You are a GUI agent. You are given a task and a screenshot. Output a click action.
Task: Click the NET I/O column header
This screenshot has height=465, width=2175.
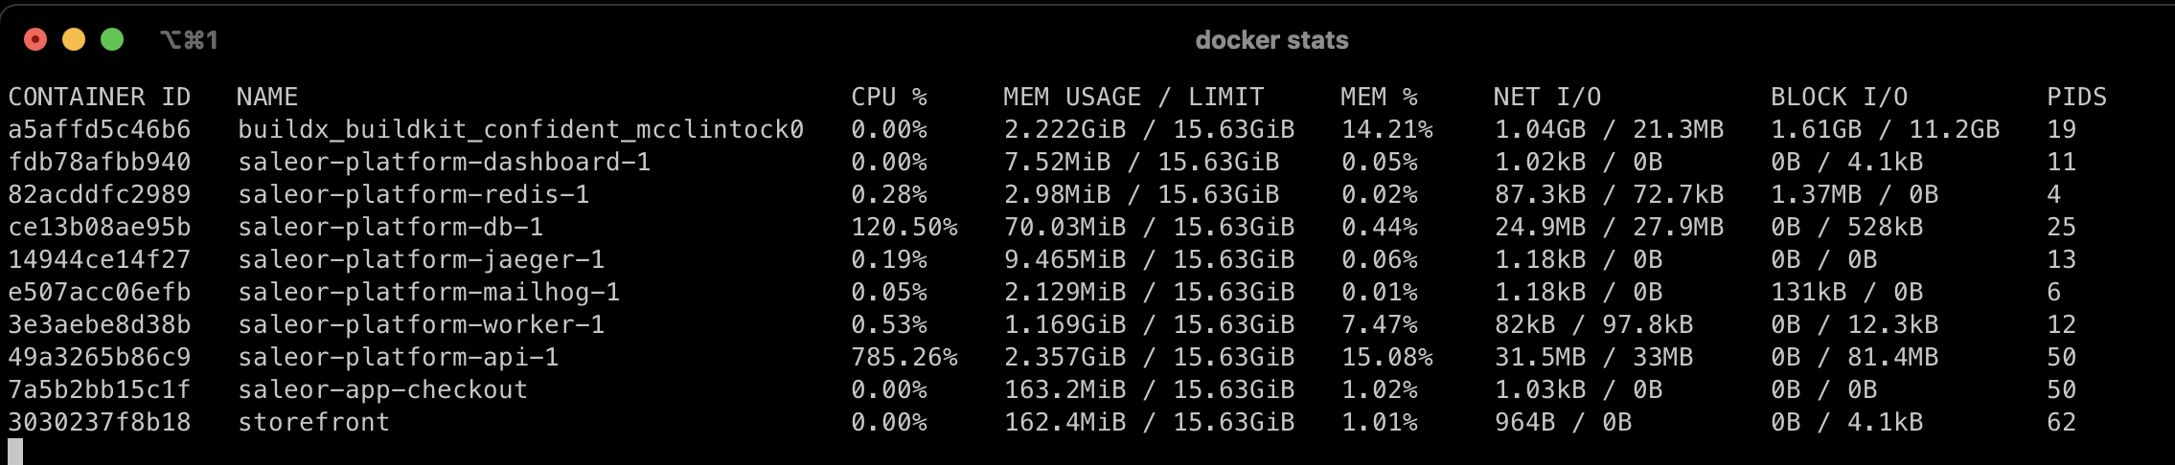(x=1547, y=97)
